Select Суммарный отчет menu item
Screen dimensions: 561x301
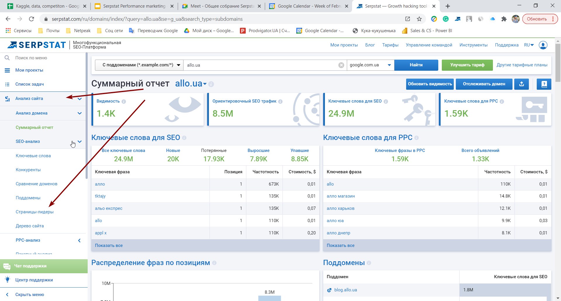[34, 127]
